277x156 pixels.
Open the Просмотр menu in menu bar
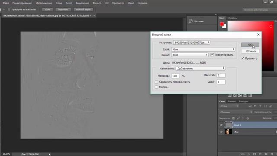[118, 3]
